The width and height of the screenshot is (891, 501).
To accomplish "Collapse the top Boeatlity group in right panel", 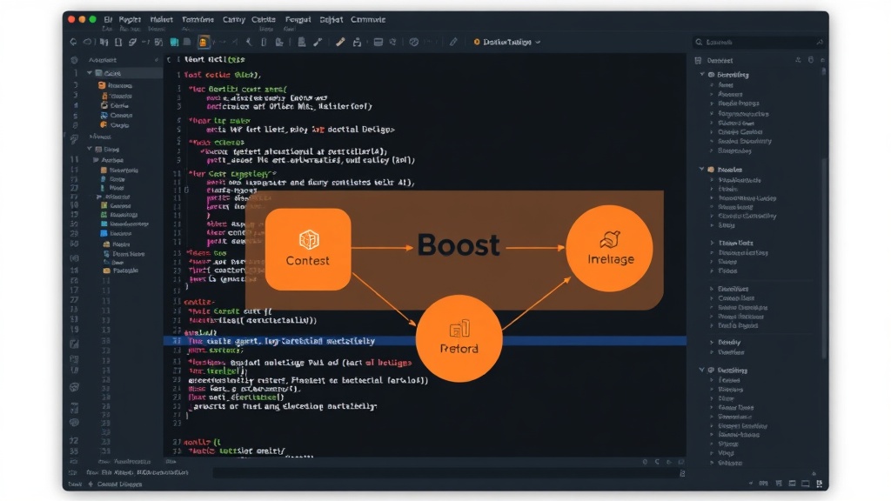I will [702, 75].
